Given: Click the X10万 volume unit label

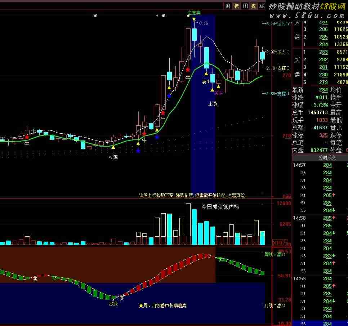Looking at the screenshot, I should 281,242.
